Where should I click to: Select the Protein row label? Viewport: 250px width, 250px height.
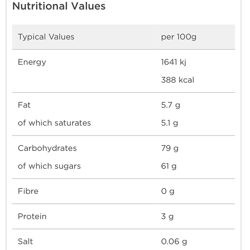pyautogui.click(x=32, y=217)
